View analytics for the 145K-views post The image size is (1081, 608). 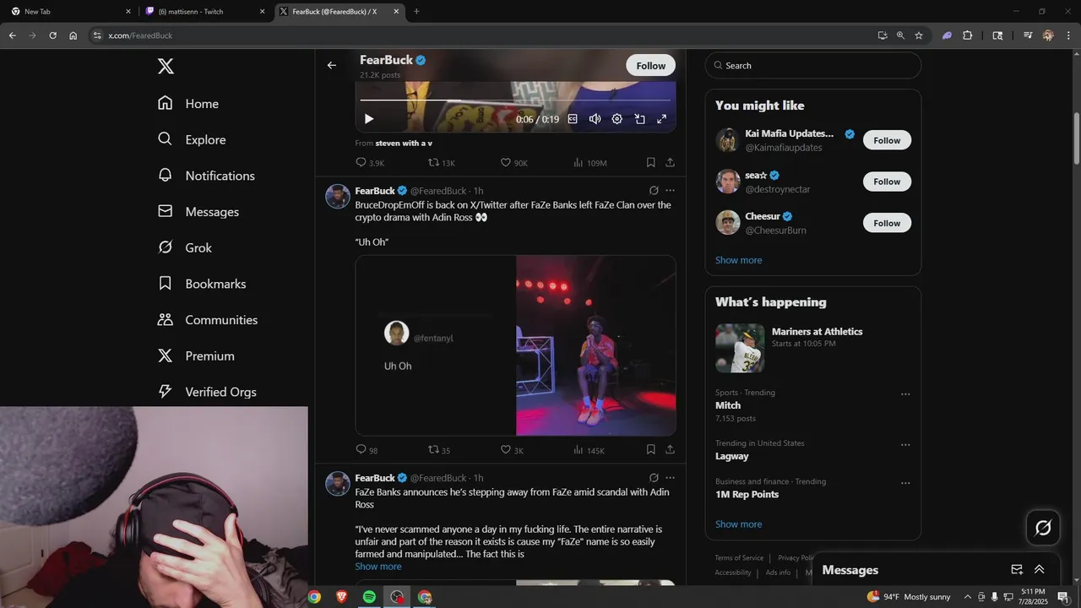click(x=589, y=450)
